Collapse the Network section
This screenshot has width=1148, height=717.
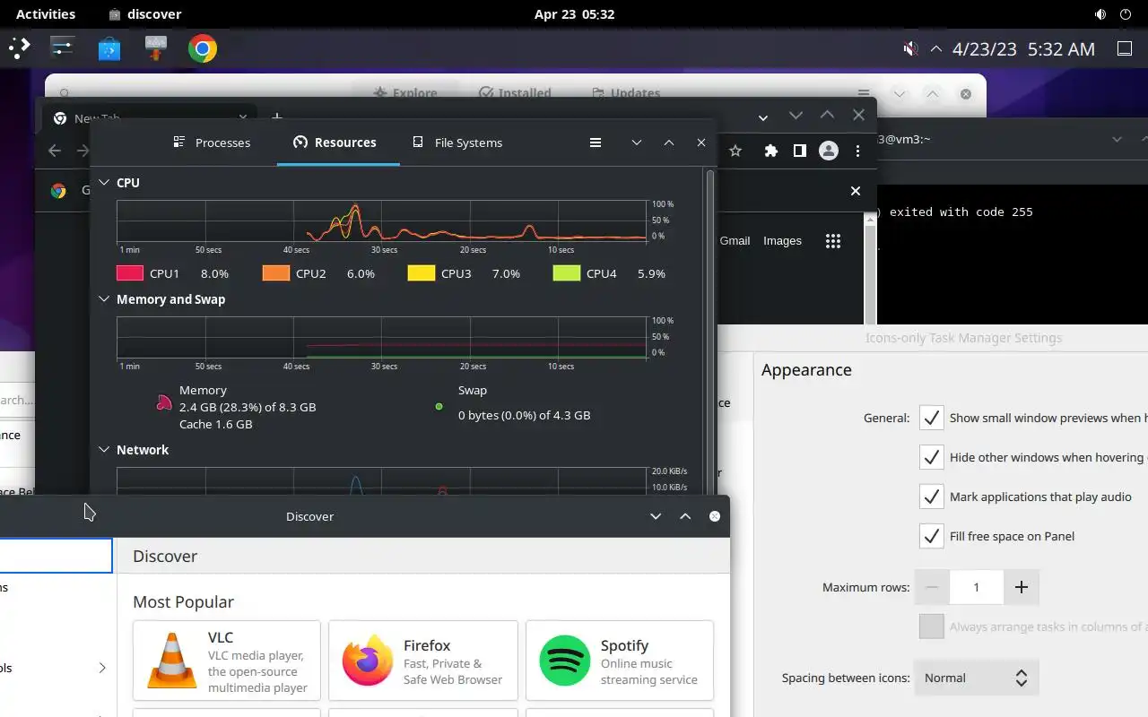point(104,450)
